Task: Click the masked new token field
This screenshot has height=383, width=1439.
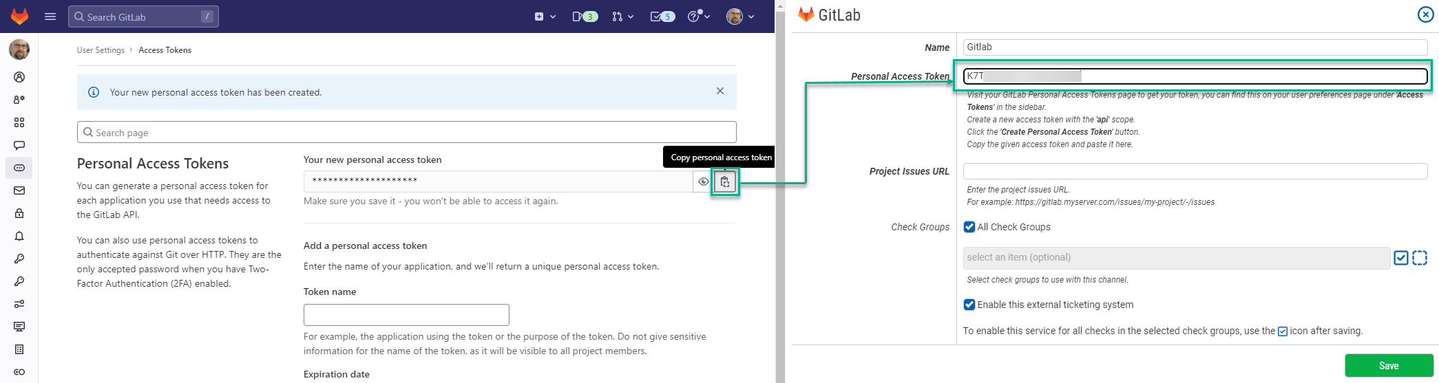Action: coord(498,182)
